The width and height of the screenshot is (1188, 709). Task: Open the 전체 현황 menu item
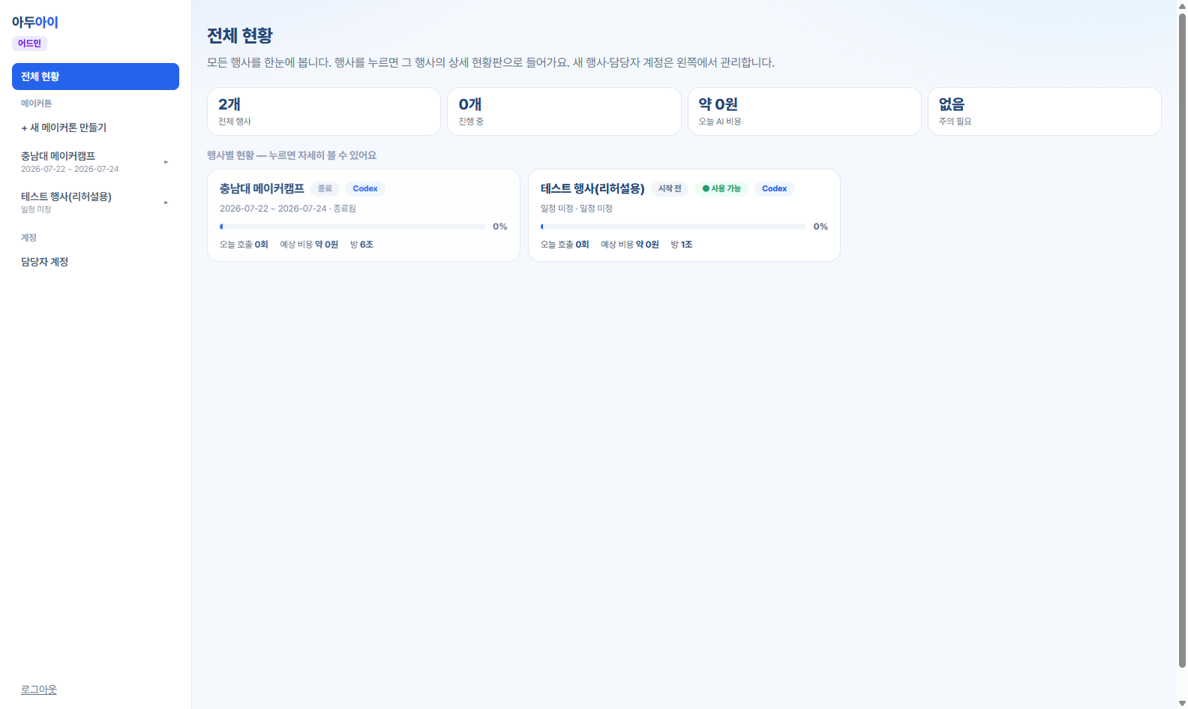tap(95, 77)
